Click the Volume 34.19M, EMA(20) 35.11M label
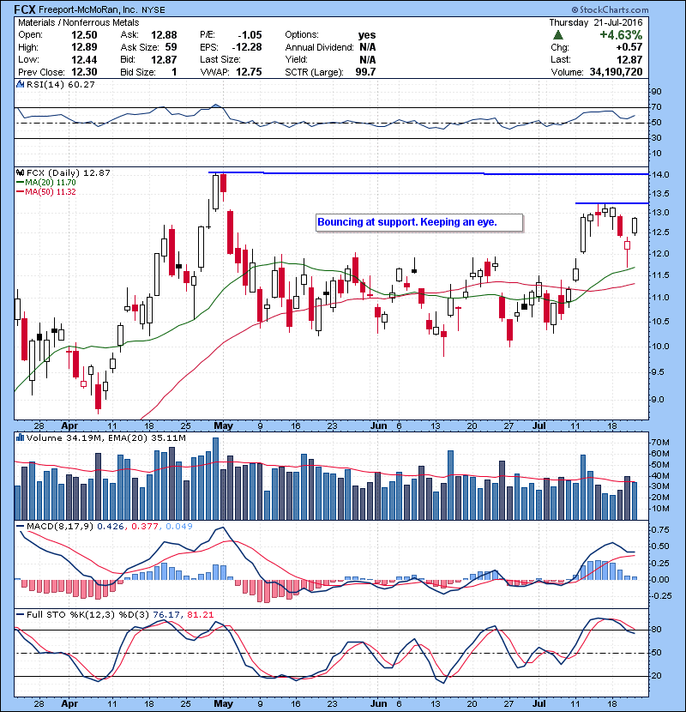 [x=105, y=438]
